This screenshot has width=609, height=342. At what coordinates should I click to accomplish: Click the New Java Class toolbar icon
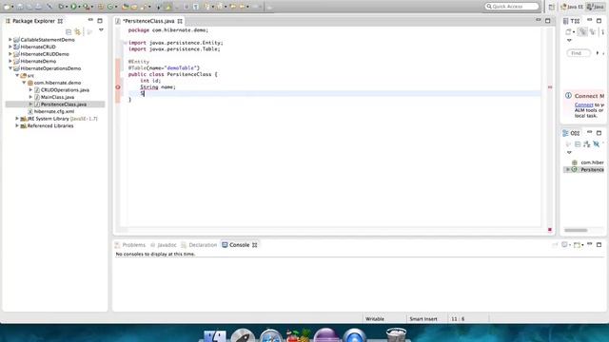[110, 7]
